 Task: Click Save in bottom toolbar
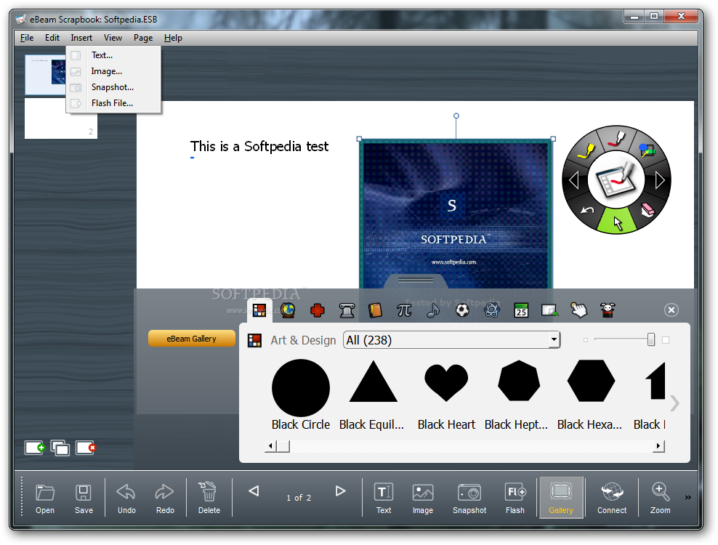click(84, 498)
